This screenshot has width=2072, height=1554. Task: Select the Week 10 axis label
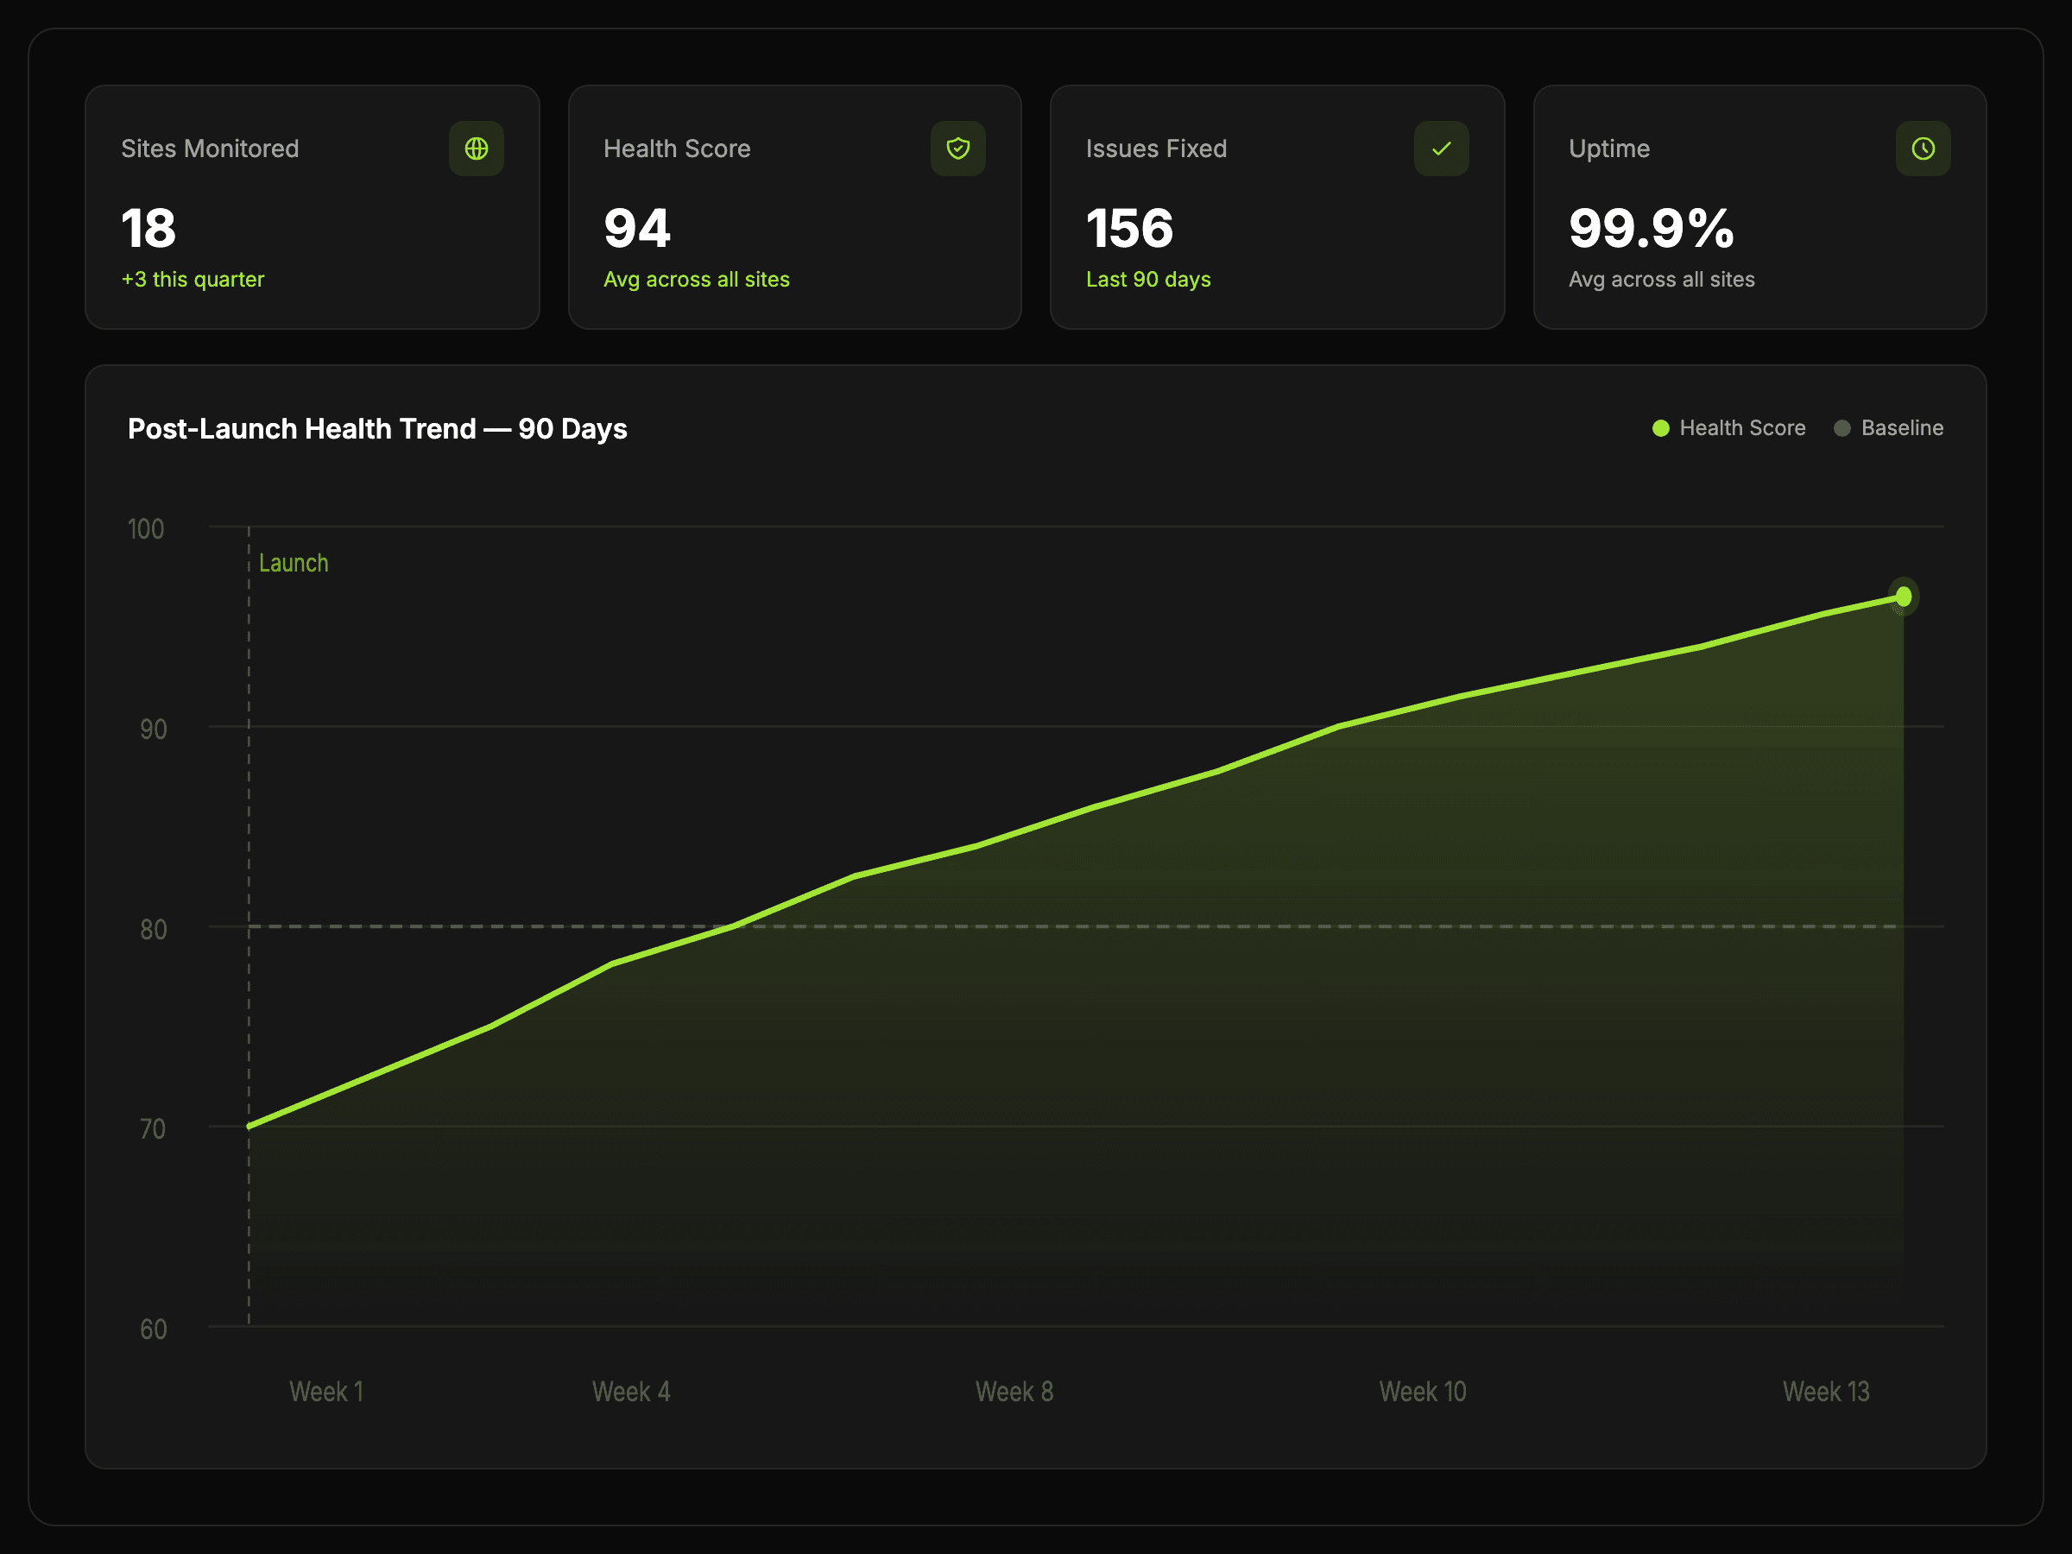tap(1422, 1391)
